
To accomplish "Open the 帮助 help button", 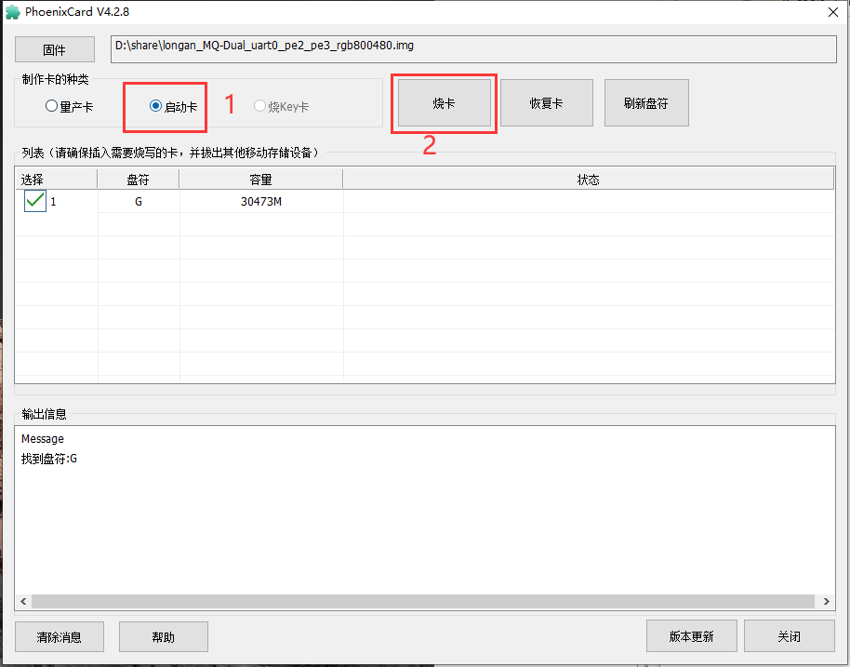I will pos(163,637).
